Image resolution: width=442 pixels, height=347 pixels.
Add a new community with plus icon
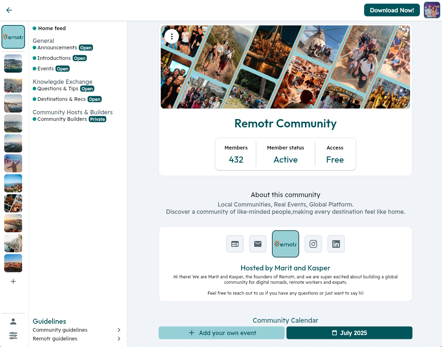pos(13,281)
